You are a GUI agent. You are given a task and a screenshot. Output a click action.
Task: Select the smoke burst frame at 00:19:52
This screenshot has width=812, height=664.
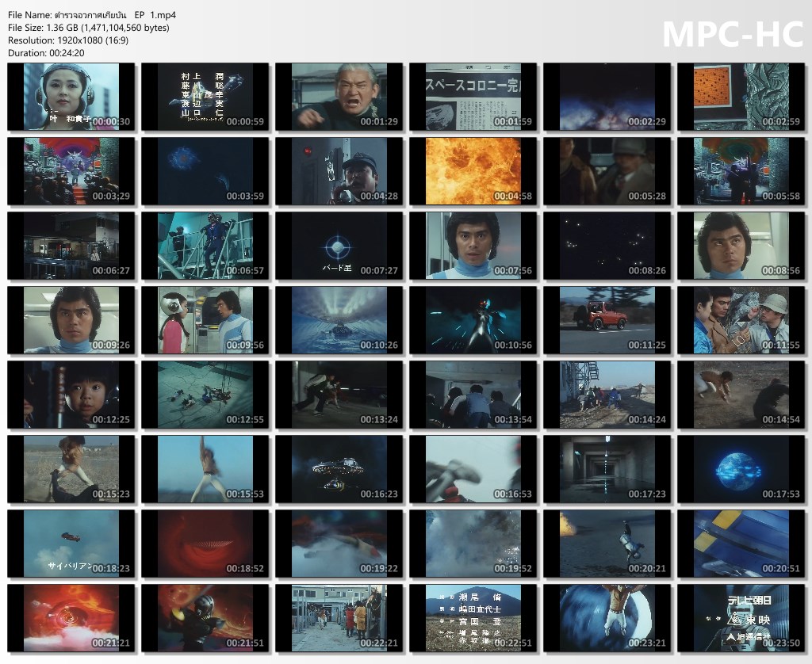[473, 544]
